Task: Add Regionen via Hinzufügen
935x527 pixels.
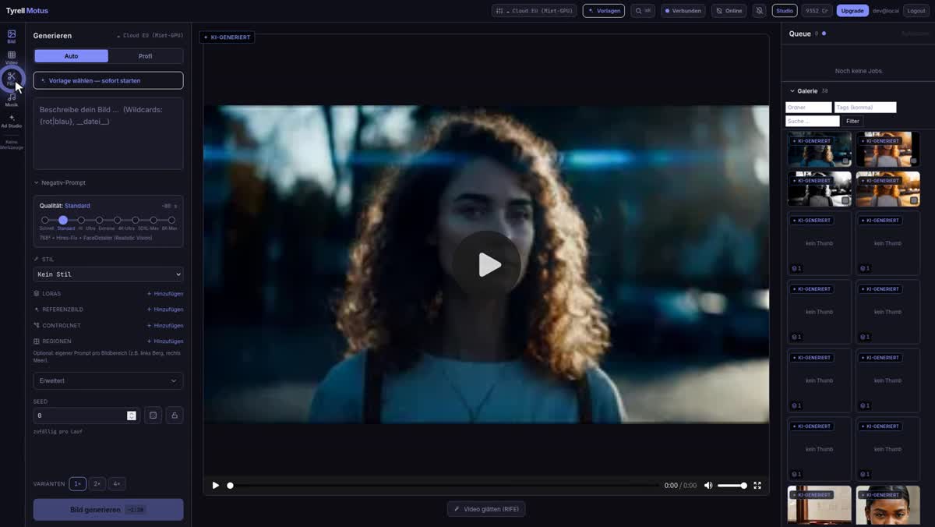Action: [165, 341]
